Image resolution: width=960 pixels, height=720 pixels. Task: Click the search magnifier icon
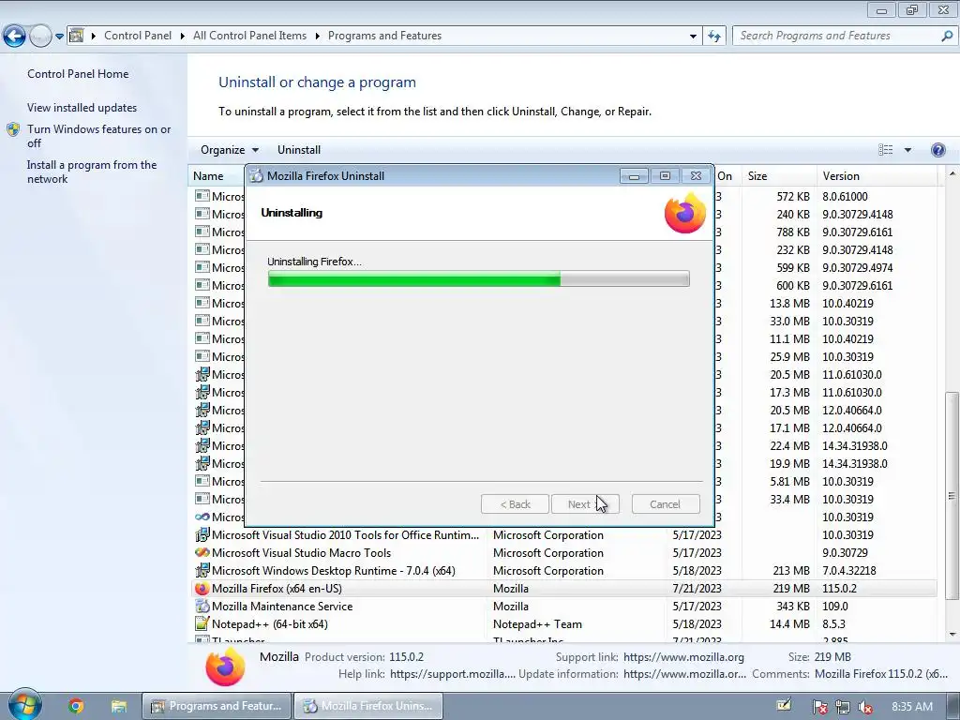[947, 36]
